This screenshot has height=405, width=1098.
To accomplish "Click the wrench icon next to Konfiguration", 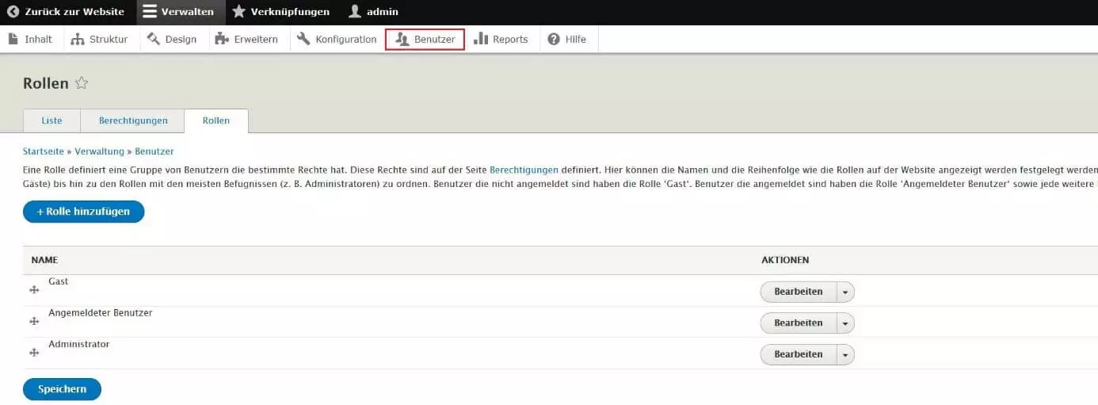I will pyautogui.click(x=303, y=39).
